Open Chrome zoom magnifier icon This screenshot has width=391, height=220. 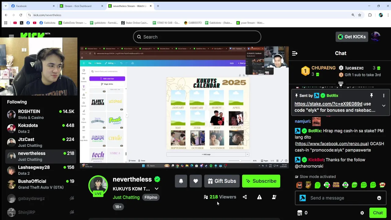point(353,15)
